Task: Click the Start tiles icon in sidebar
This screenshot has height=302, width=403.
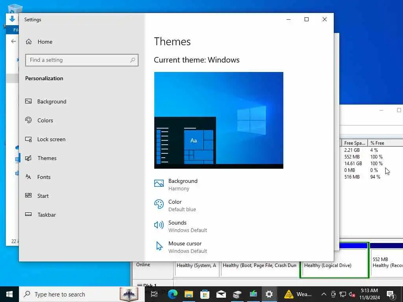Action: [x=28, y=195]
